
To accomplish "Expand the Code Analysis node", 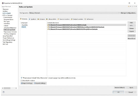I will pos(3,17).
